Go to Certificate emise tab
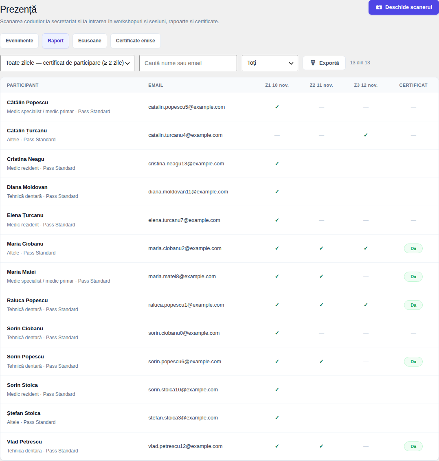 [x=135, y=41]
